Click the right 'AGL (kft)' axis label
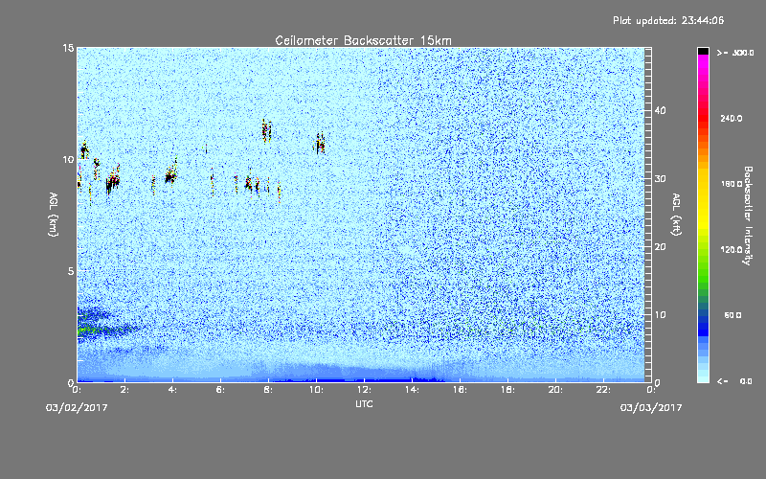The width and height of the screenshot is (766, 479). click(676, 214)
